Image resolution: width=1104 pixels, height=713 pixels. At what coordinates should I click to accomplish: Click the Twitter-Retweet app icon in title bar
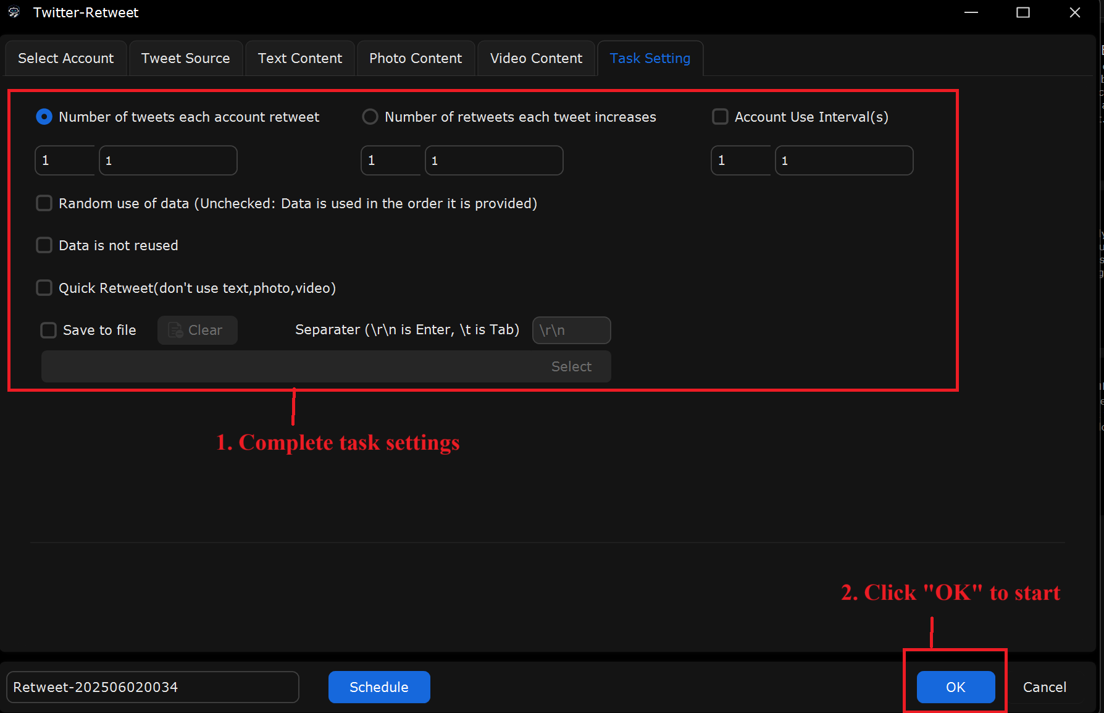(14, 12)
